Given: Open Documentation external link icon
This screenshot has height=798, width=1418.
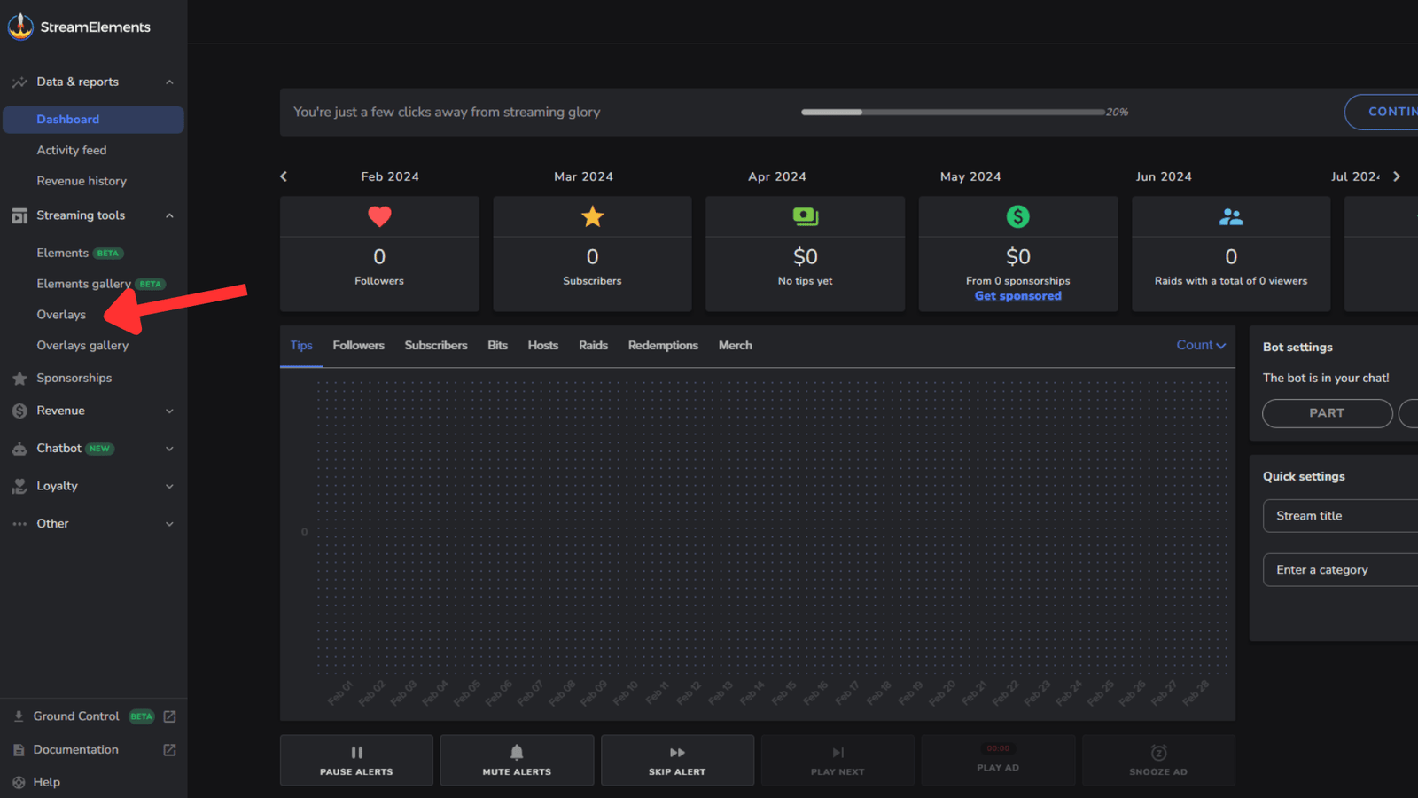Looking at the screenshot, I should click(169, 750).
